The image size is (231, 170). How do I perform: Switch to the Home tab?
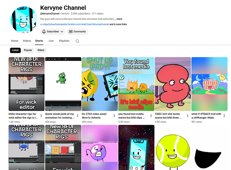coord(15,41)
